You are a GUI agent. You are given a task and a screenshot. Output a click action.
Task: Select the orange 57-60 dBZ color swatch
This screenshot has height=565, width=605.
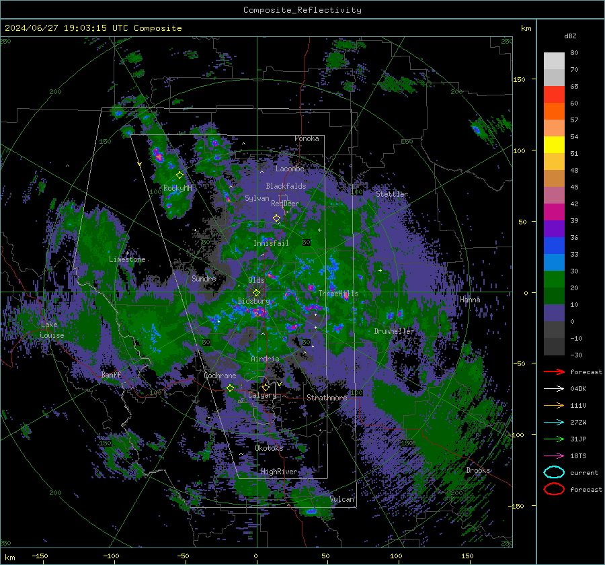554,111
